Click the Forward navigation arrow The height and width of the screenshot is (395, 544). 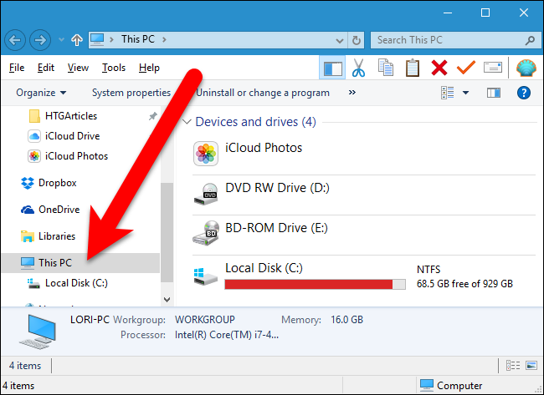tap(40, 40)
